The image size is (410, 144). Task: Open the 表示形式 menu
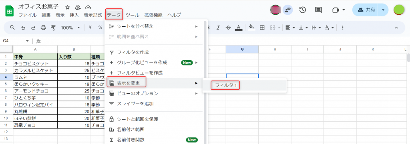pyautogui.click(x=92, y=15)
